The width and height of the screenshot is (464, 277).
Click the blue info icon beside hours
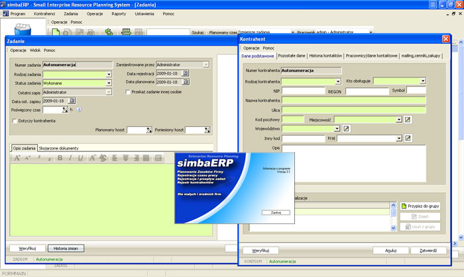coord(79,110)
